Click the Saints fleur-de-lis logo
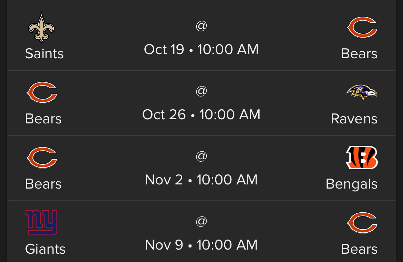Image resolution: width=403 pixels, height=262 pixels. tap(41, 28)
